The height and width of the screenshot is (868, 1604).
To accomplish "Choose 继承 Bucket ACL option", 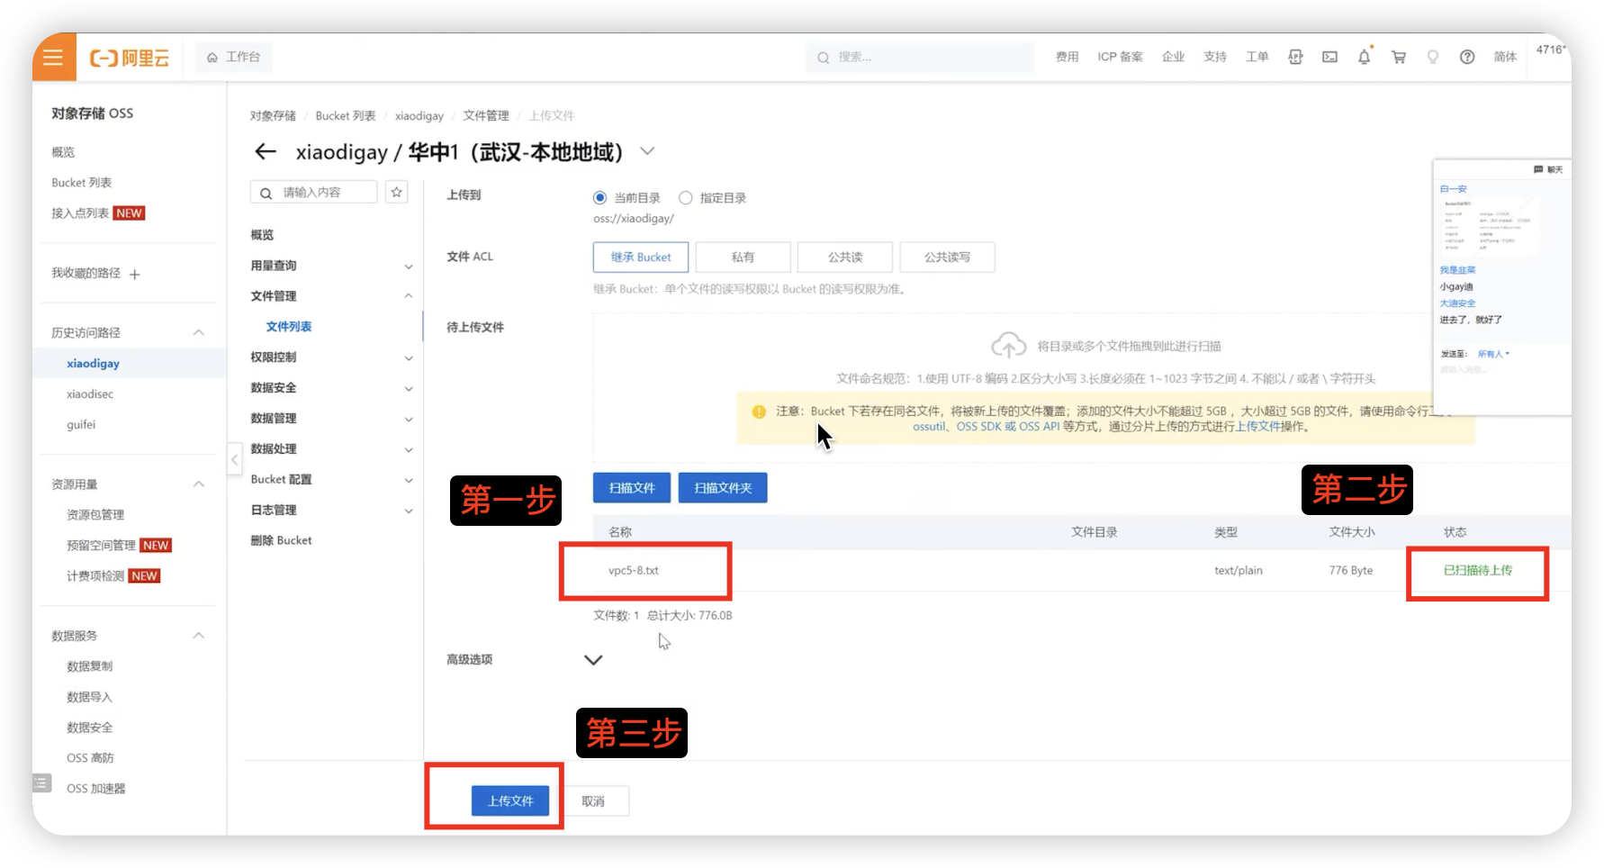I will [x=641, y=257].
